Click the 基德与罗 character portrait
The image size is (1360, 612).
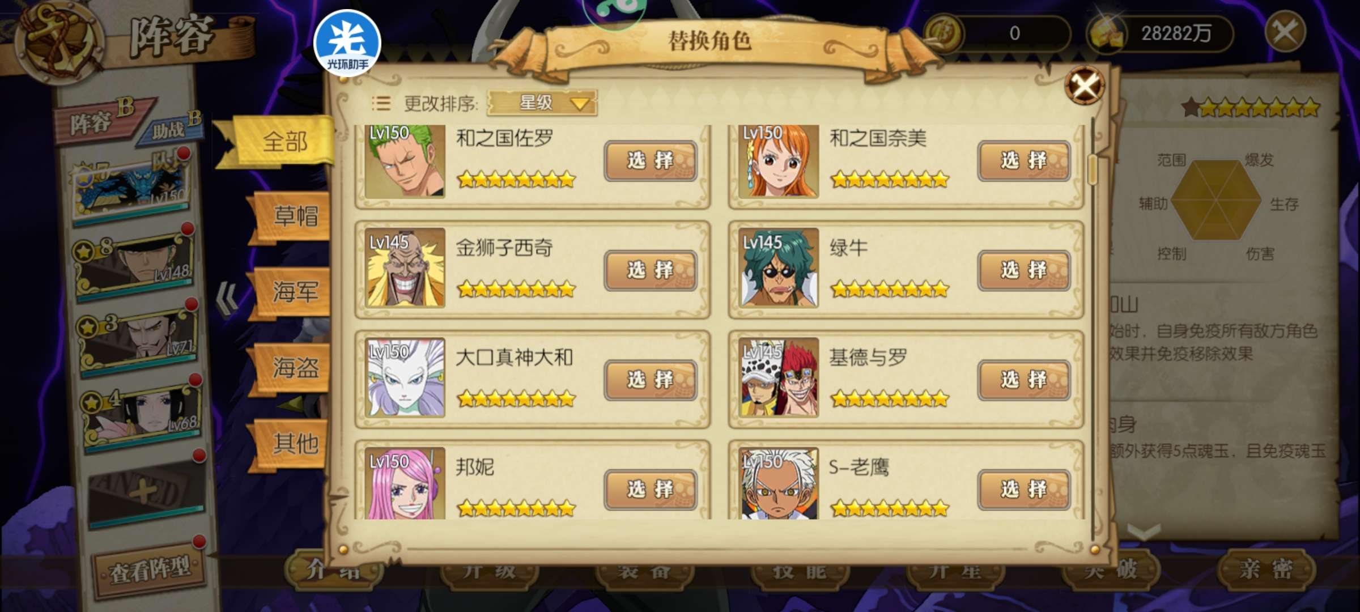(x=779, y=377)
